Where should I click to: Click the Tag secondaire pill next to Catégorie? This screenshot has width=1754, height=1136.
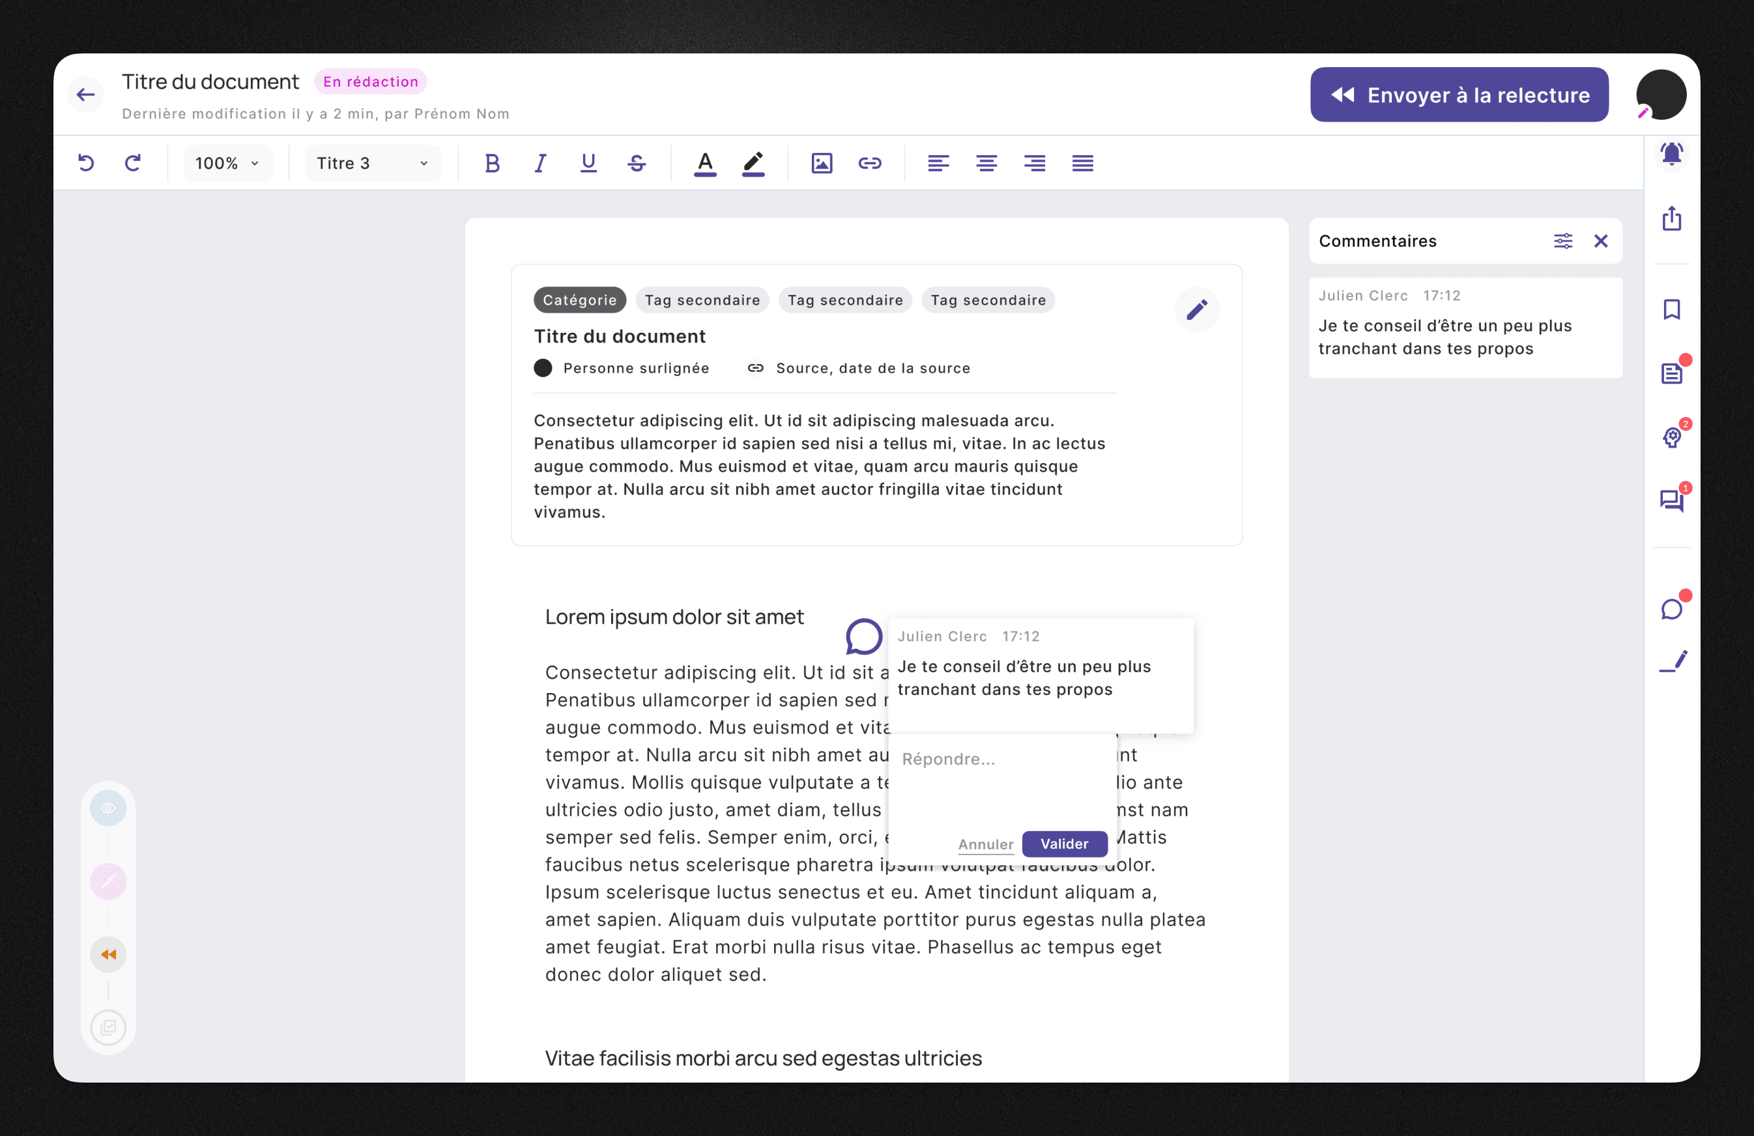(x=702, y=300)
